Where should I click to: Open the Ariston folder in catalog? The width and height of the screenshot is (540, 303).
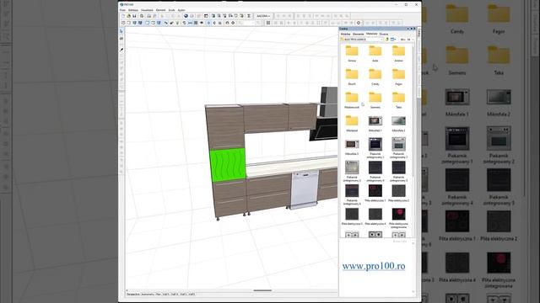coord(398,54)
